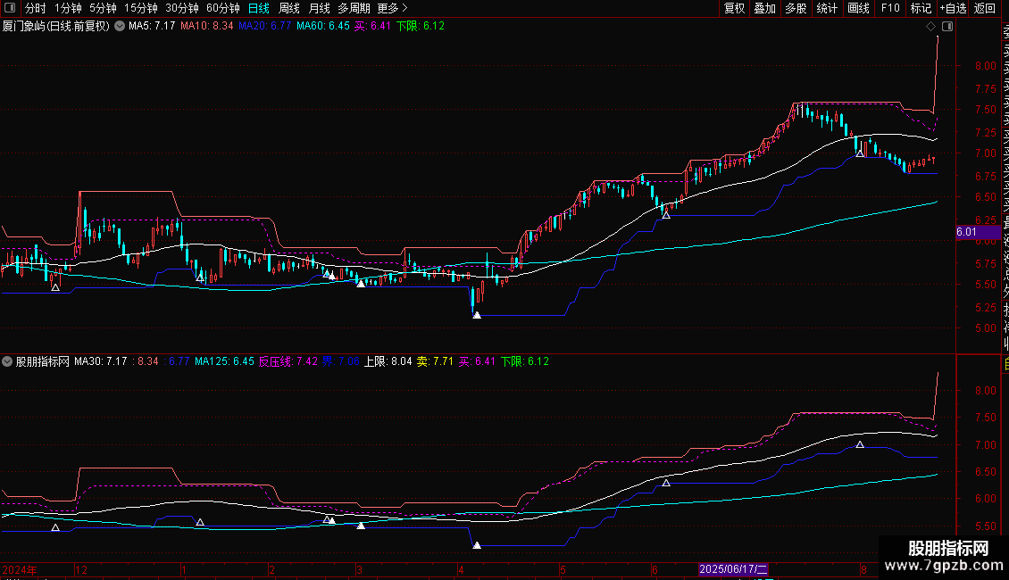
Task: Select the 周线 weekly chart tab
Action: pyautogui.click(x=289, y=8)
